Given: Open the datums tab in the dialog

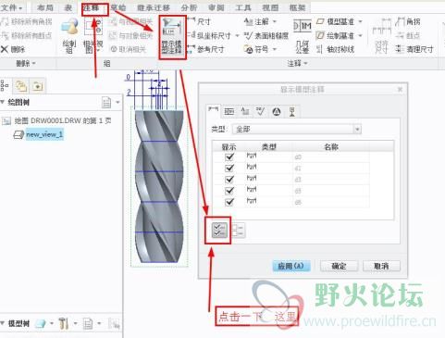Looking at the screenshot, I should [x=292, y=111].
